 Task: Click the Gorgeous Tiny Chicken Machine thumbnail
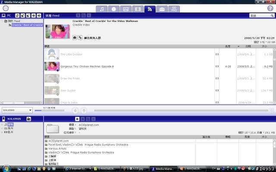coord(52,66)
